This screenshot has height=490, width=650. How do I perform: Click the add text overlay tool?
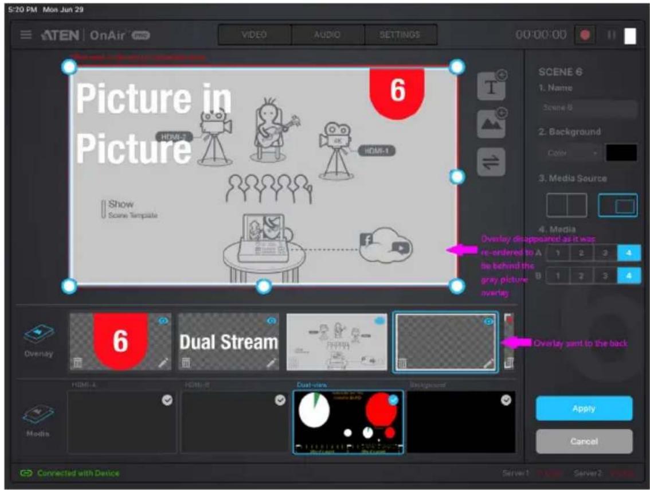(x=492, y=85)
